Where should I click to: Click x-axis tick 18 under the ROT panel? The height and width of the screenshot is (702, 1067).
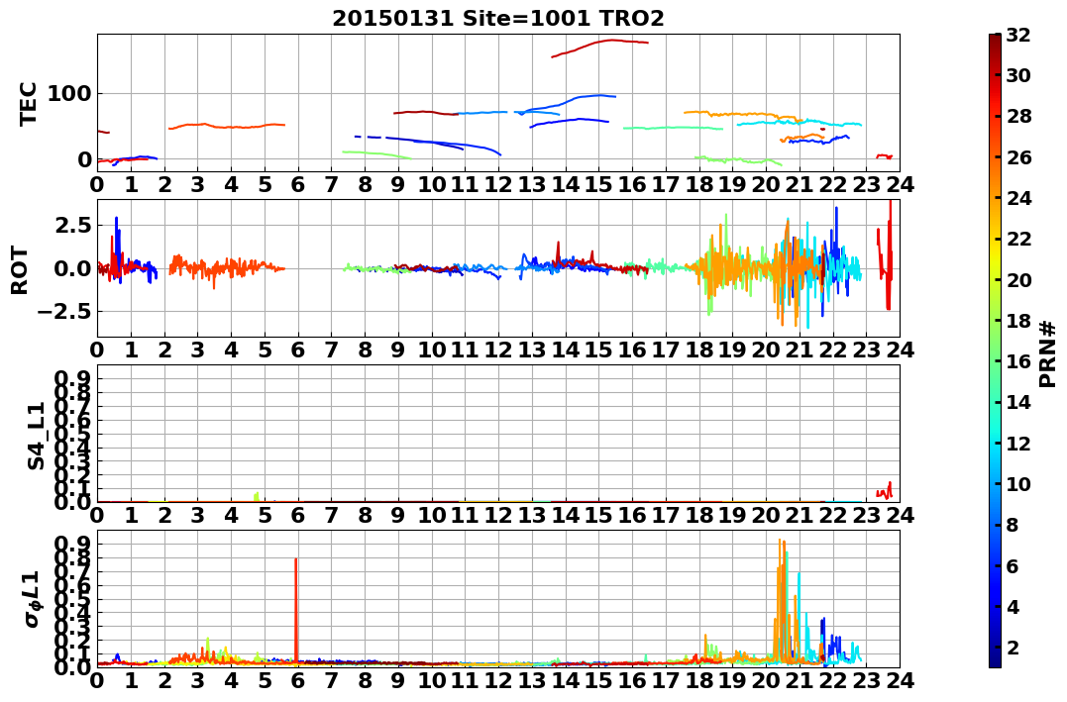coord(698,350)
